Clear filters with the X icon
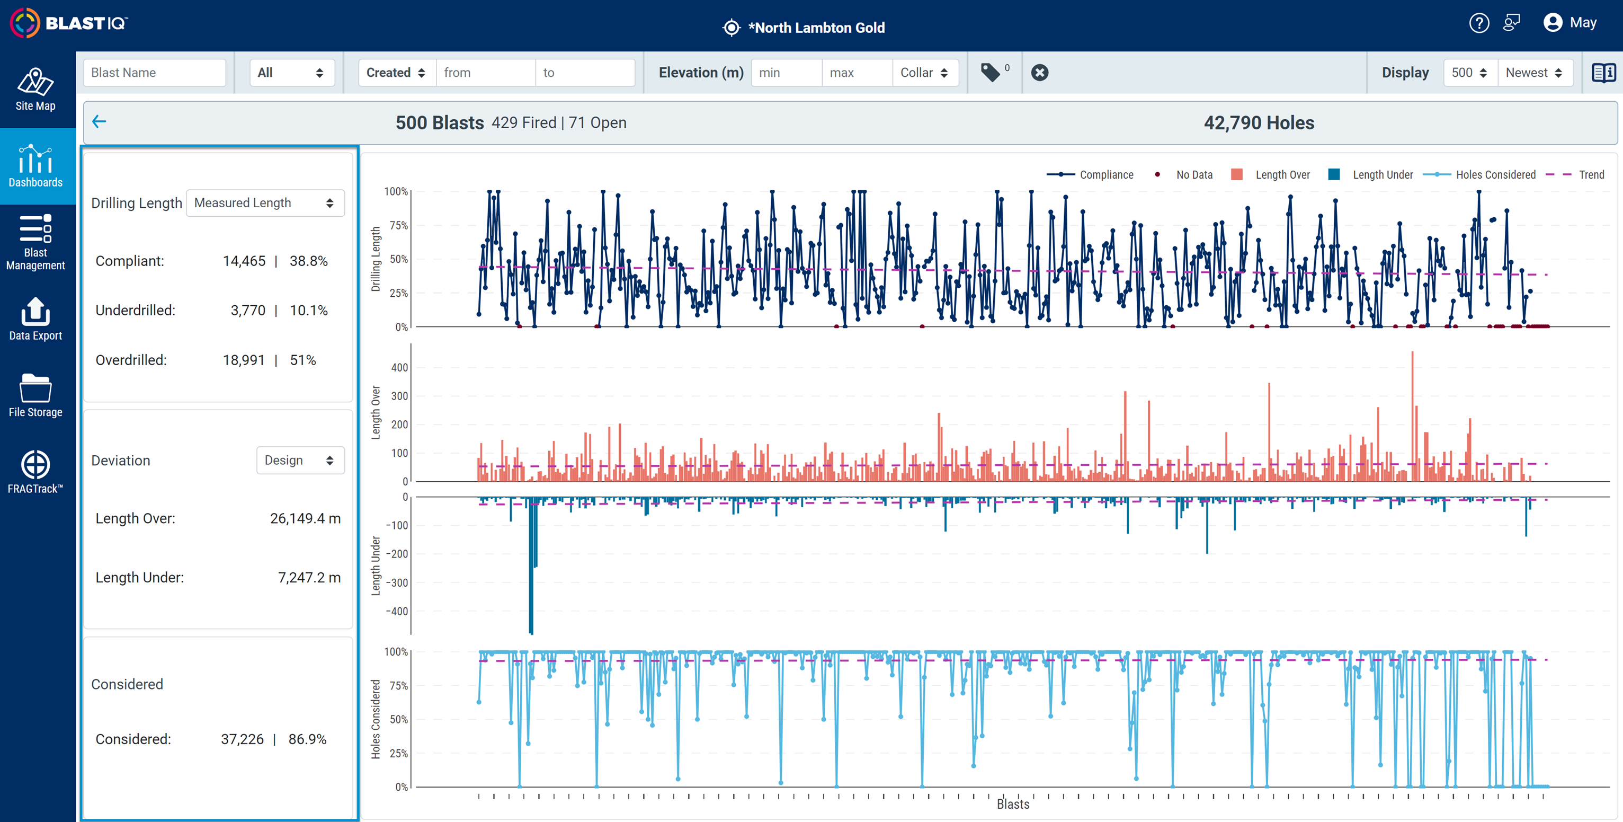1623x822 pixels. (1040, 73)
